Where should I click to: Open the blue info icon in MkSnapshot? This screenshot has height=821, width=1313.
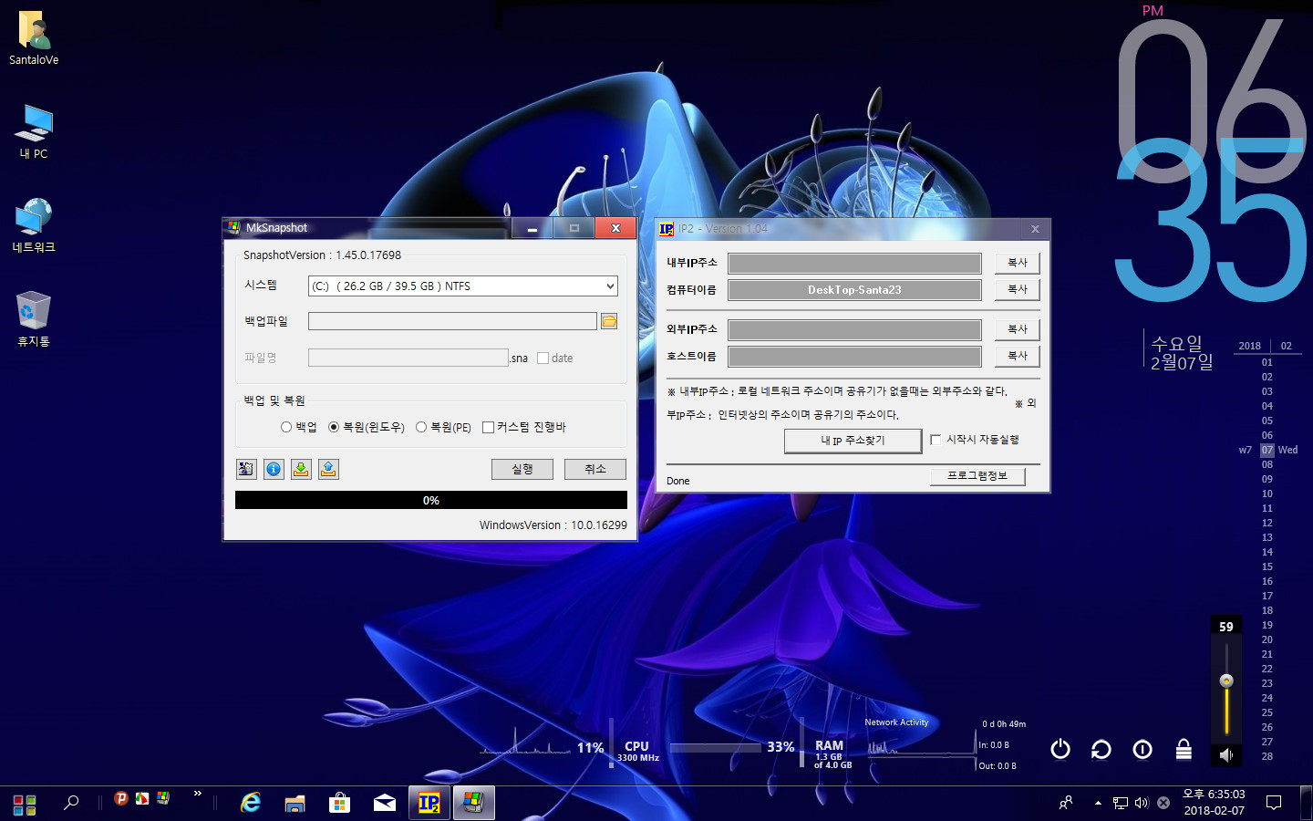[274, 469]
